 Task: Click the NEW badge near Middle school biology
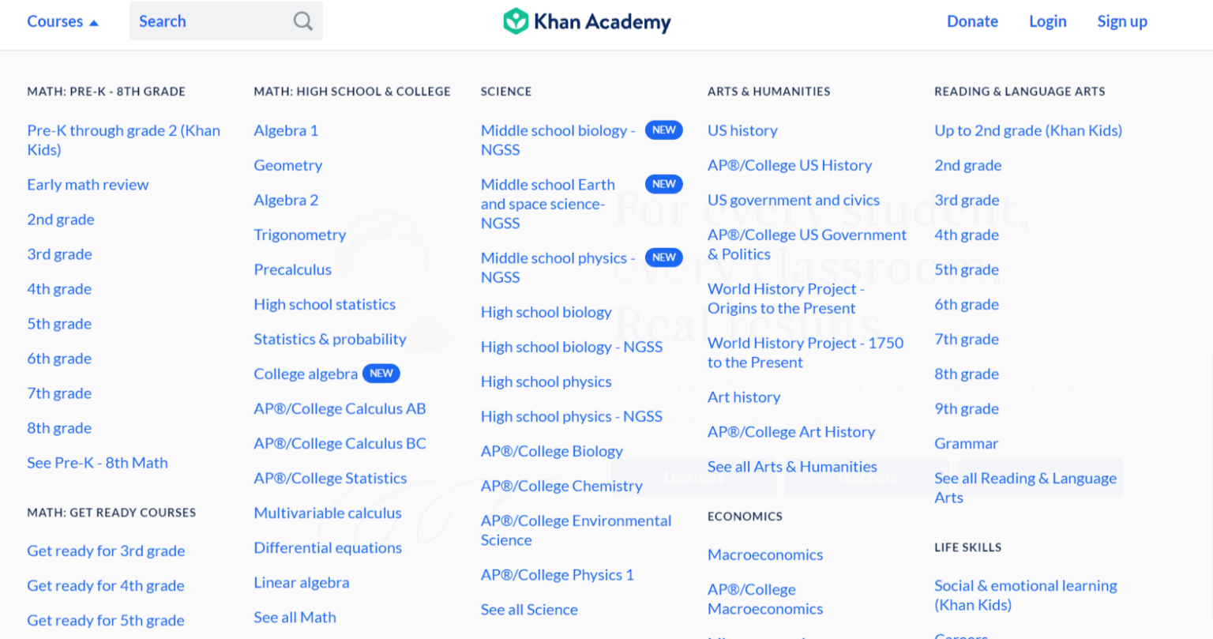pyautogui.click(x=663, y=130)
